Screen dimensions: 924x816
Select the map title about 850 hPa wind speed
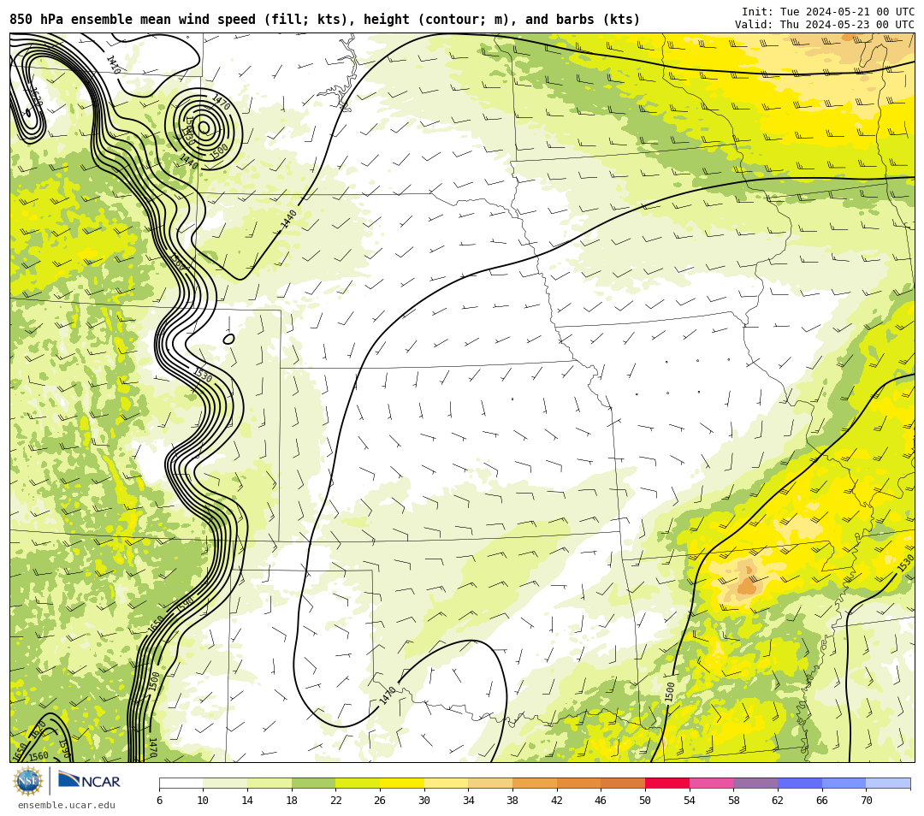pyautogui.click(x=325, y=20)
